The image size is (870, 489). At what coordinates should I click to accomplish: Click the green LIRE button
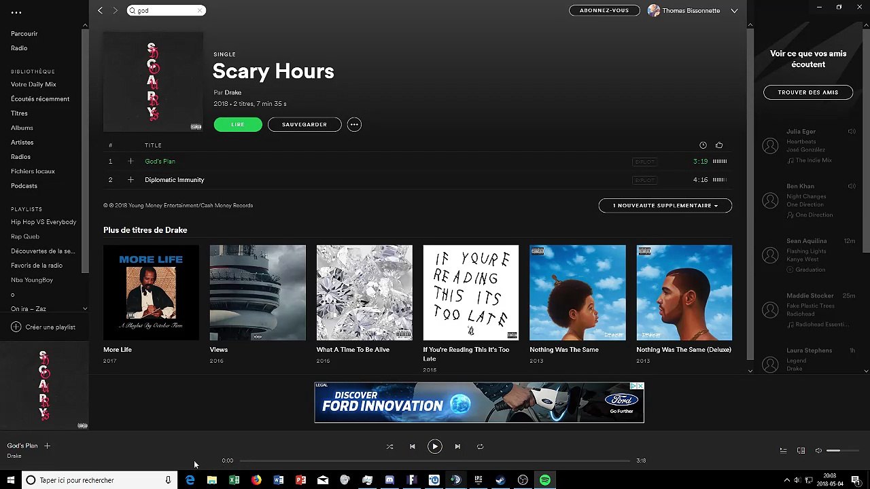[x=238, y=124]
